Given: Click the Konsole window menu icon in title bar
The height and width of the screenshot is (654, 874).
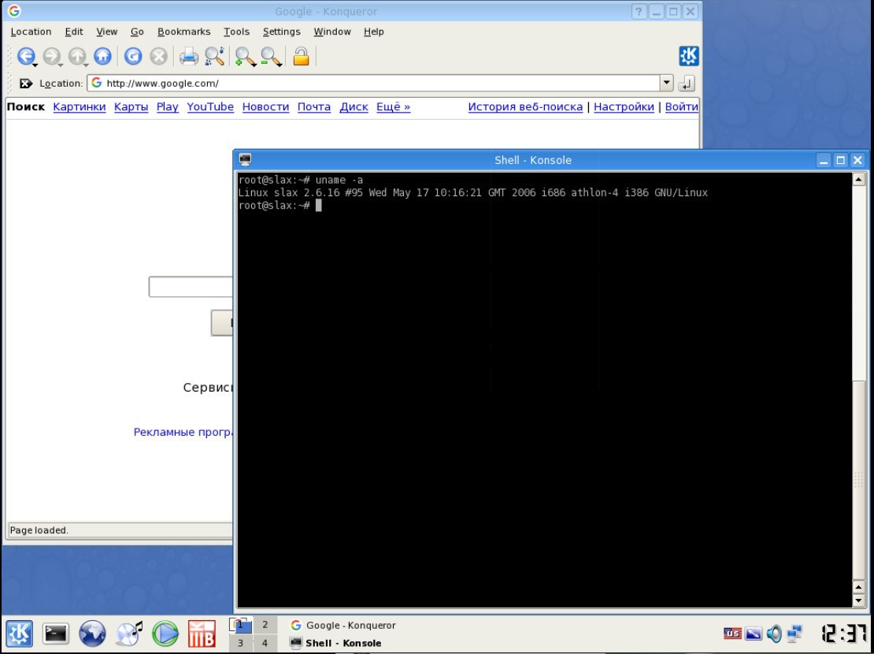Looking at the screenshot, I should 245,160.
